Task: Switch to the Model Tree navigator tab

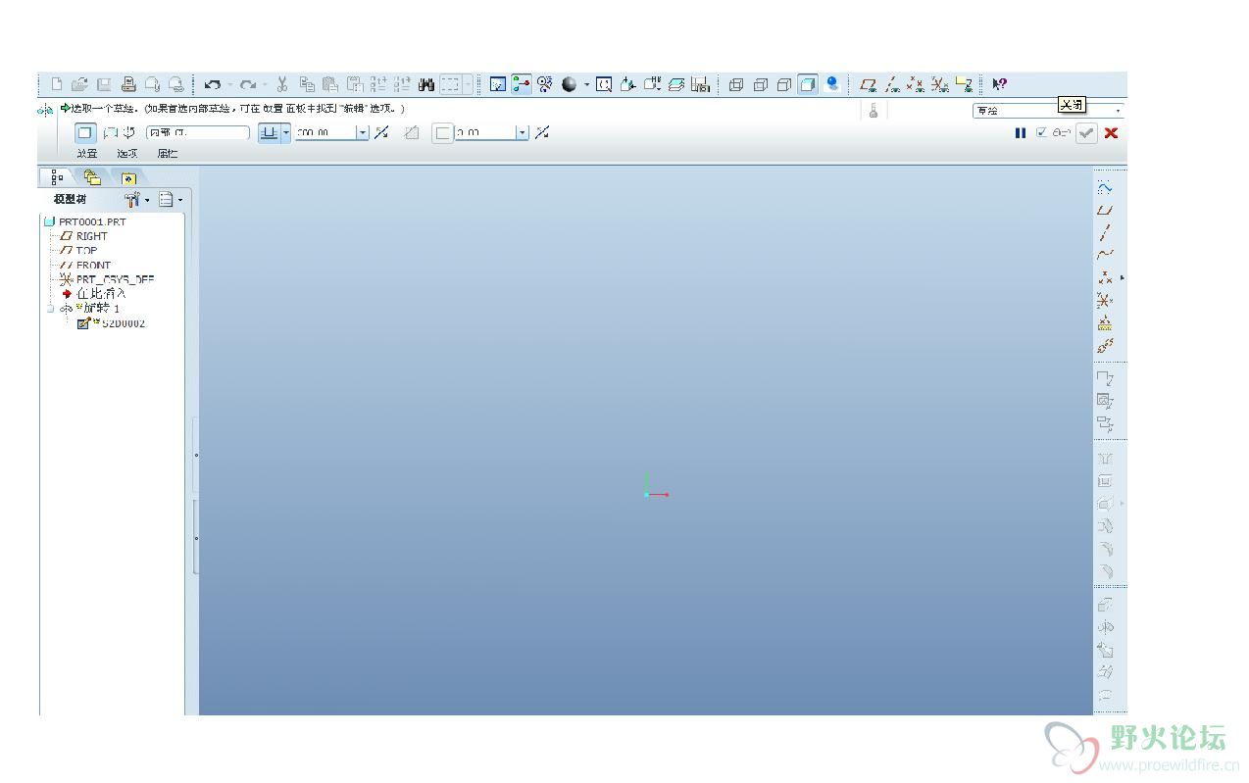Action: 58,177
